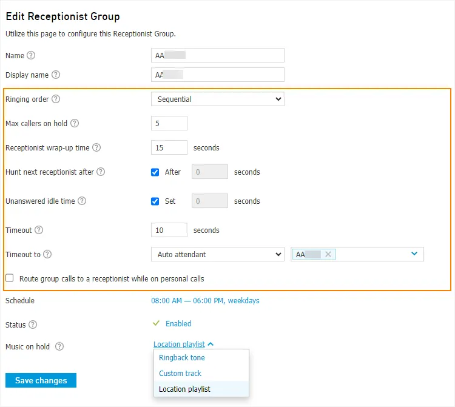Open help icon next to Name

[x=31, y=55]
